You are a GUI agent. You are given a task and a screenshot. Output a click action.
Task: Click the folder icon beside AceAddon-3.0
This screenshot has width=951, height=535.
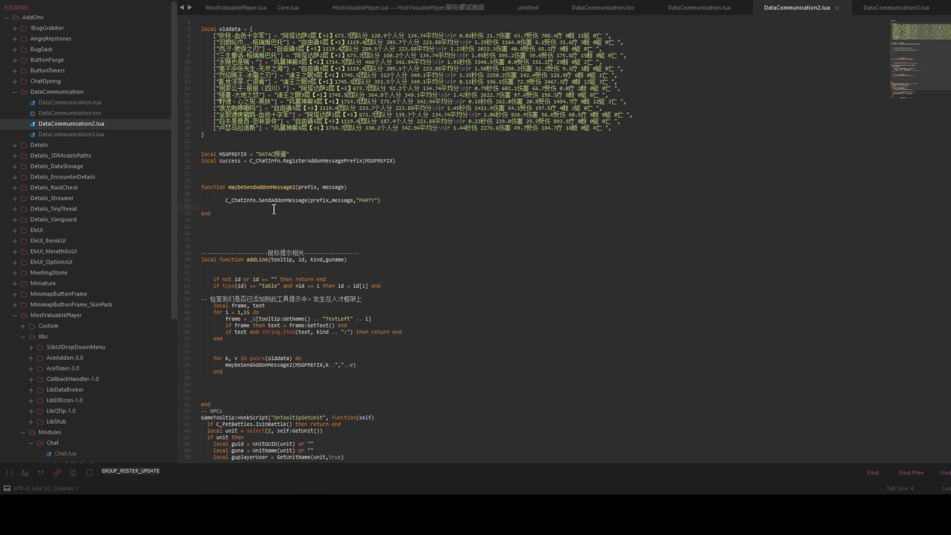[x=40, y=358]
